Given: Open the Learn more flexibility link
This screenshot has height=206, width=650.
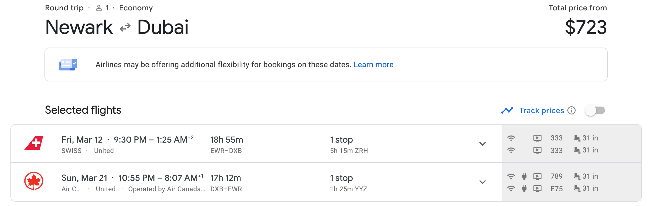Looking at the screenshot, I should click(x=373, y=65).
